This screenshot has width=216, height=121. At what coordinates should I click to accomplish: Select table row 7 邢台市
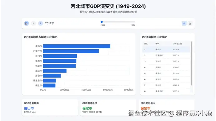[166, 85]
